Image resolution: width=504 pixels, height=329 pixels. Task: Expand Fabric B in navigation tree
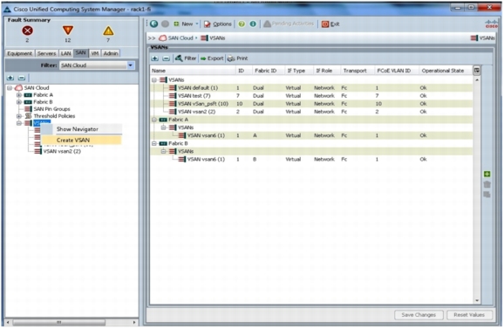point(19,102)
